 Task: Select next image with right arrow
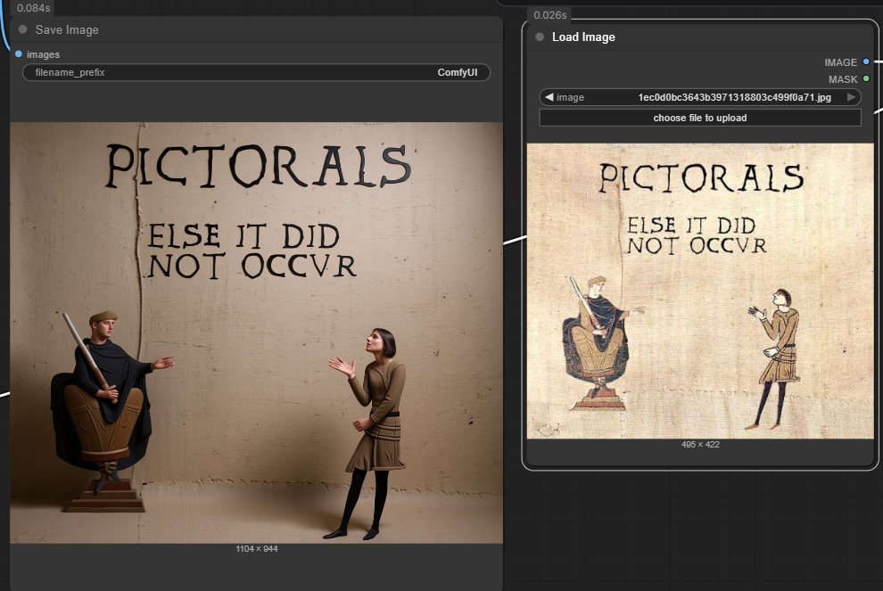[x=852, y=97]
